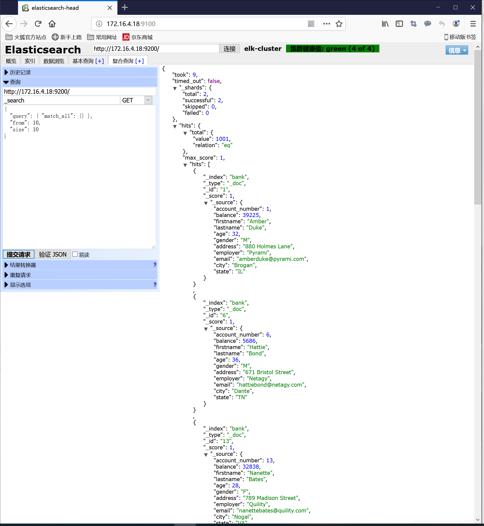Click the screenshot crop icon
The image size is (484, 526).
point(413,24)
